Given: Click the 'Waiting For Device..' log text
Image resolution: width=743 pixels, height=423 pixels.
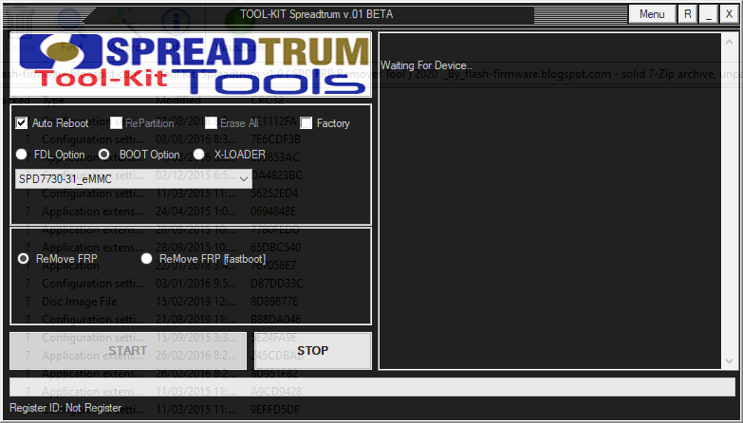Looking at the screenshot, I should click(x=426, y=65).
